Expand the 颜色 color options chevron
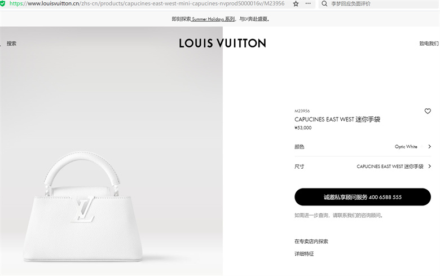The image size is (440, 276). (429, 147)
